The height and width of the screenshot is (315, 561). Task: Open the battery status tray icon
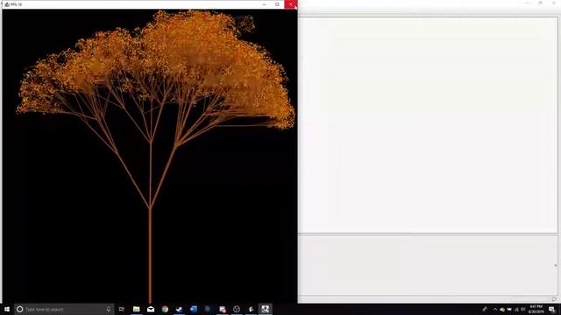[x=509, y=309]
